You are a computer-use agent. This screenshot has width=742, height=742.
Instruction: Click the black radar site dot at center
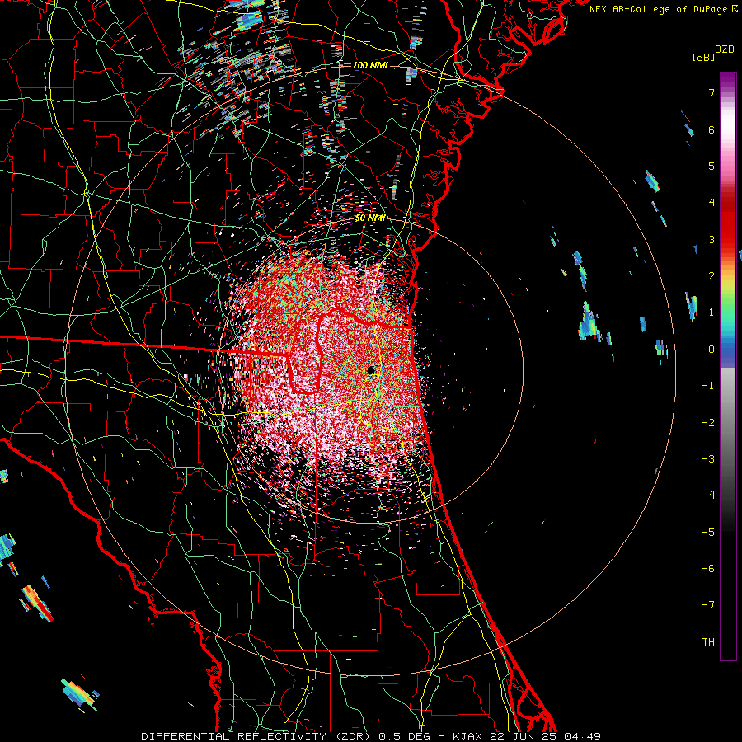372,369
